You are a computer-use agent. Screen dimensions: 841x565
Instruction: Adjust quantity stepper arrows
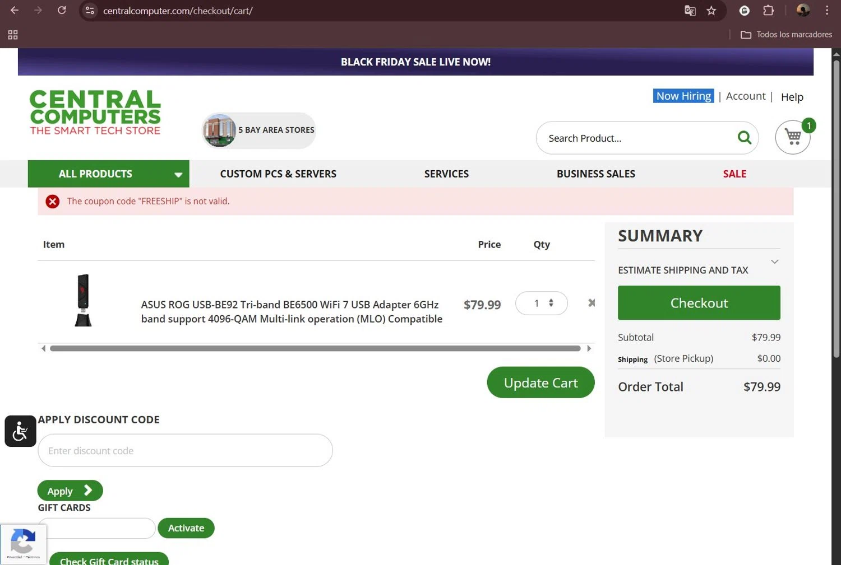(551, 303)
